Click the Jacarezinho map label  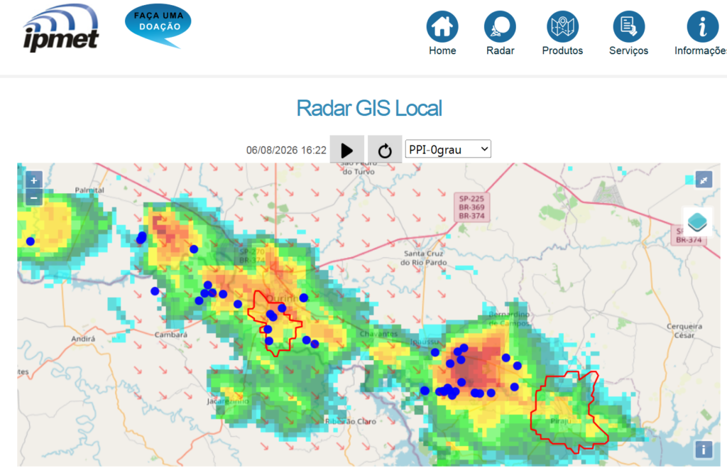click(x=228, y=401)
